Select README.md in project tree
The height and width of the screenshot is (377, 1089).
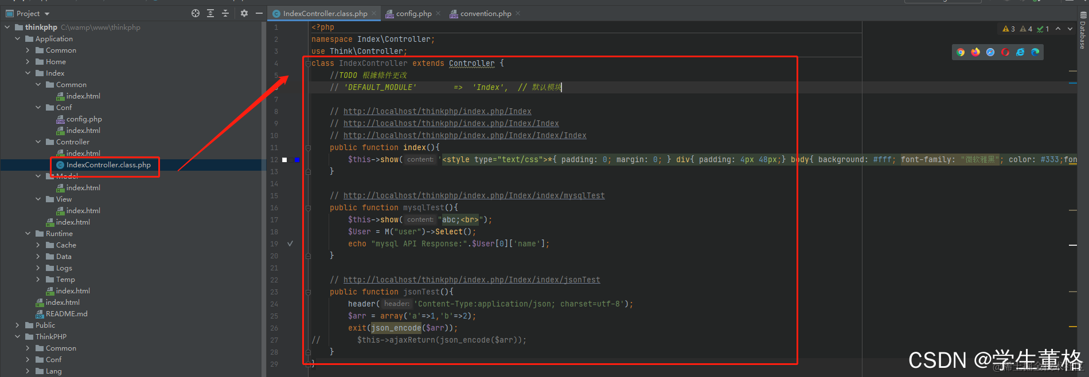click(67, 313)
